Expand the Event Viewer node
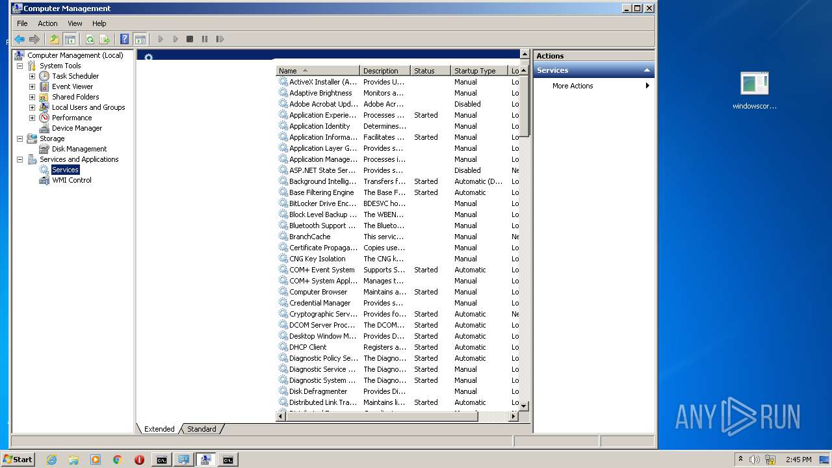Screen dimensions: 832x468 (x=32, y=86)
